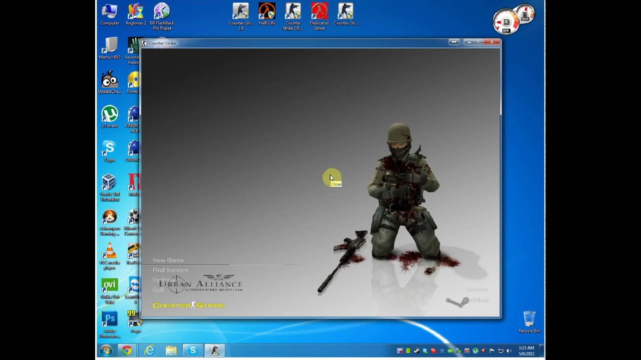Open the Anglonas 2 desktop shortcut

click(x=135, y=14)
